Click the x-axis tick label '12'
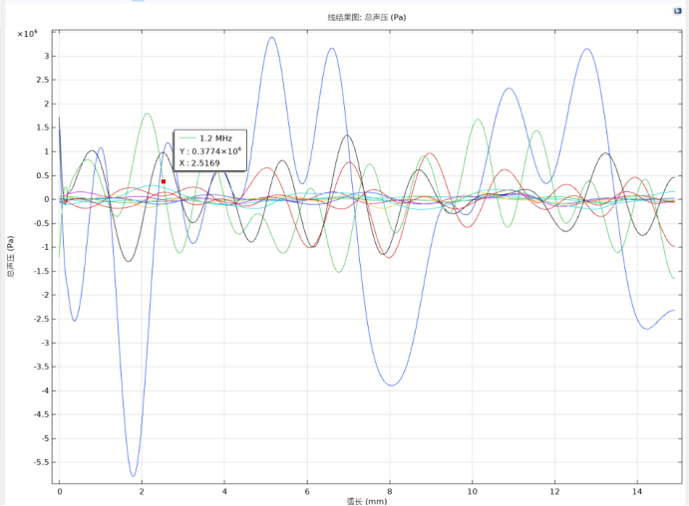The height and width of the screenshot is (506, 689). point(555,491)
